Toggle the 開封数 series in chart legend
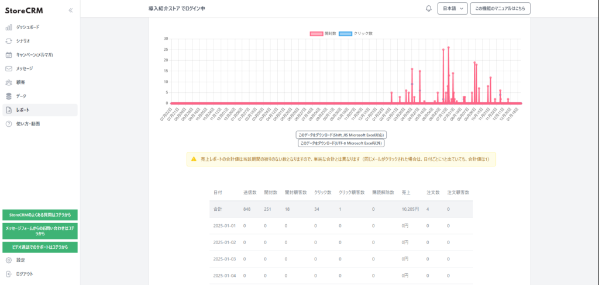 click(x=322, y=34)
